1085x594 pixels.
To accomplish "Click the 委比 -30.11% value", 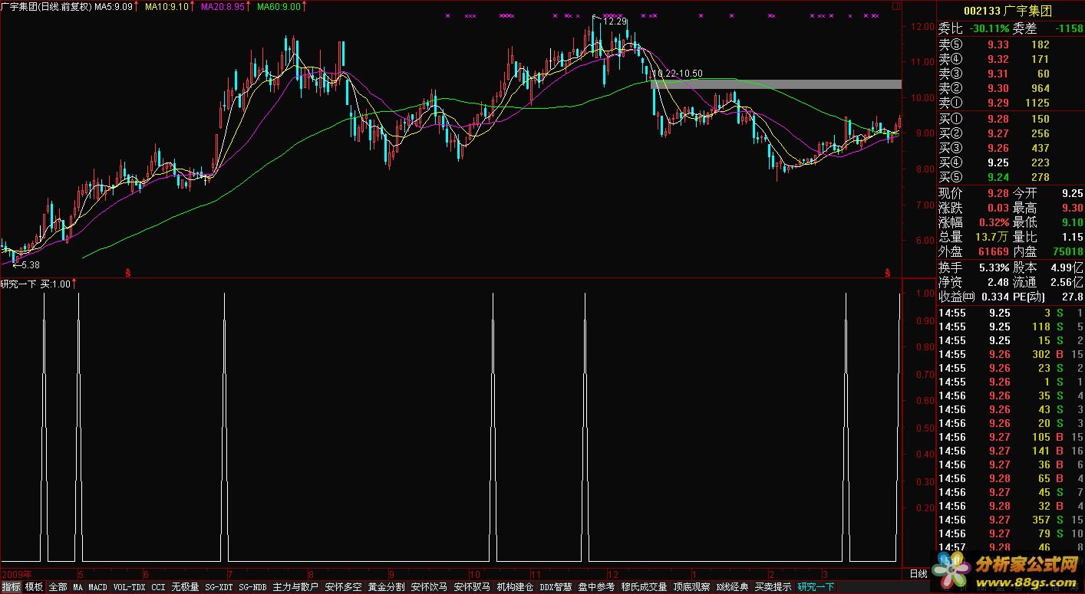I will coord(988,28).
